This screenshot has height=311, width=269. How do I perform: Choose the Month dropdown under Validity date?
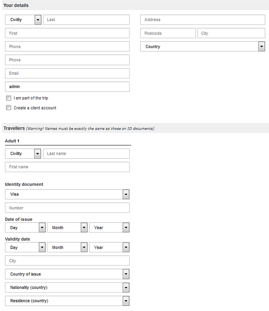click(x=67, y=247)
